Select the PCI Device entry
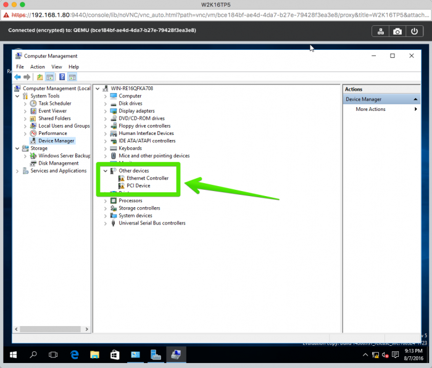 pyautogui.click(x=138, y=186)
